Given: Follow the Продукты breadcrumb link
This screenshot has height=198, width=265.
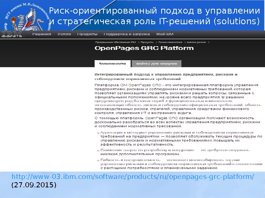Looking at the screenshot, I should (x=147, y=42).
